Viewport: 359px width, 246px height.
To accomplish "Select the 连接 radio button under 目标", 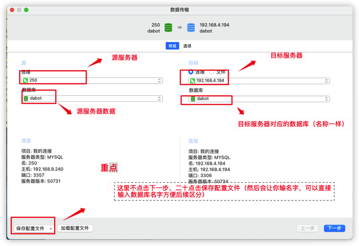I will pyautogui.click(x=191, y=72).
